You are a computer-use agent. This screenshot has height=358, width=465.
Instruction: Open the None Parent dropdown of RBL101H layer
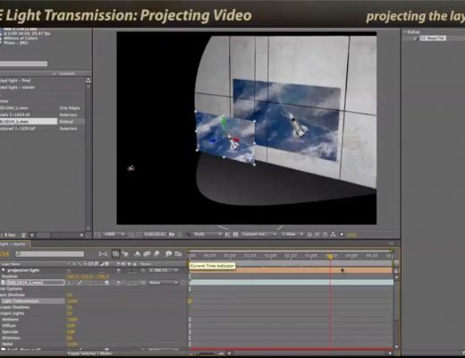tap(164, 282)
